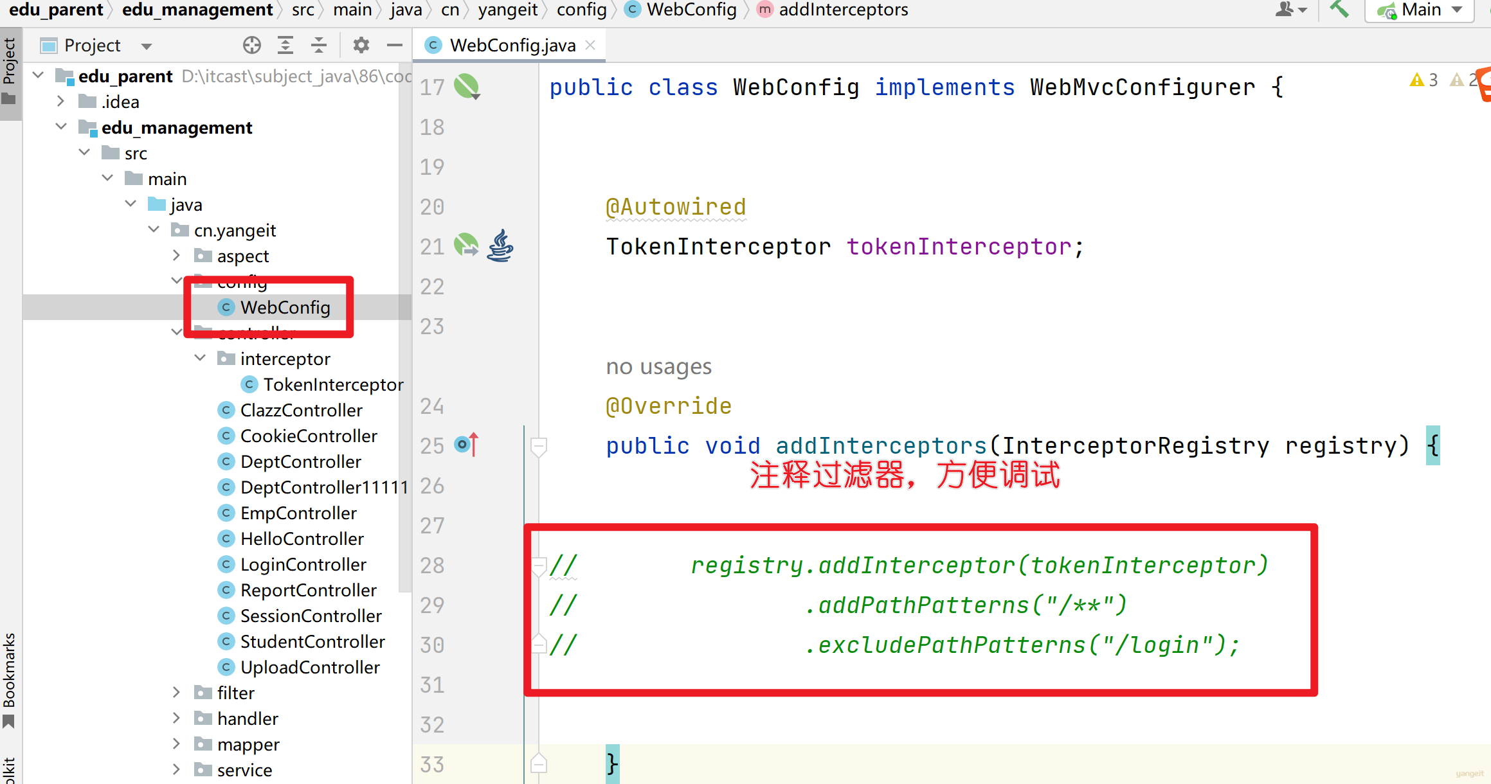Expand the .idea folder
This screenshot has height=784, width=1491.
coord(61,102)
